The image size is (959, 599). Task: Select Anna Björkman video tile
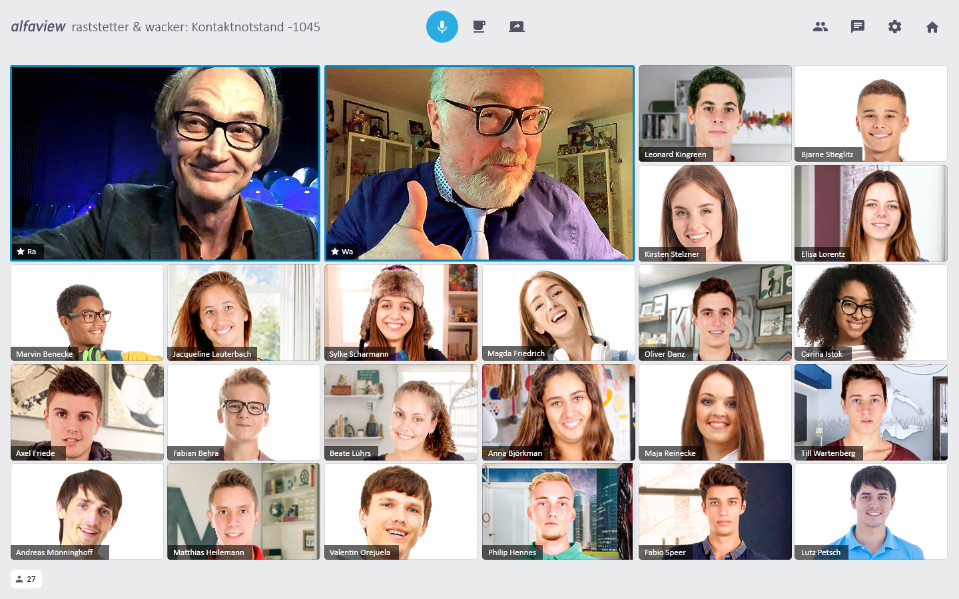(x=558, y=412)
